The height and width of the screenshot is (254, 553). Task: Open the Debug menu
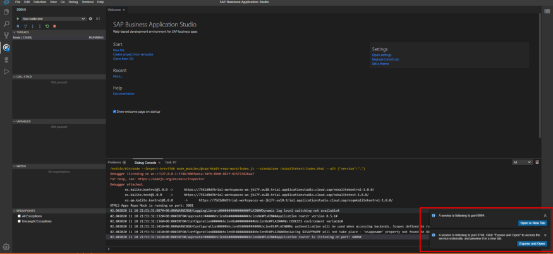pyautogui.click(x=73, y=2)
